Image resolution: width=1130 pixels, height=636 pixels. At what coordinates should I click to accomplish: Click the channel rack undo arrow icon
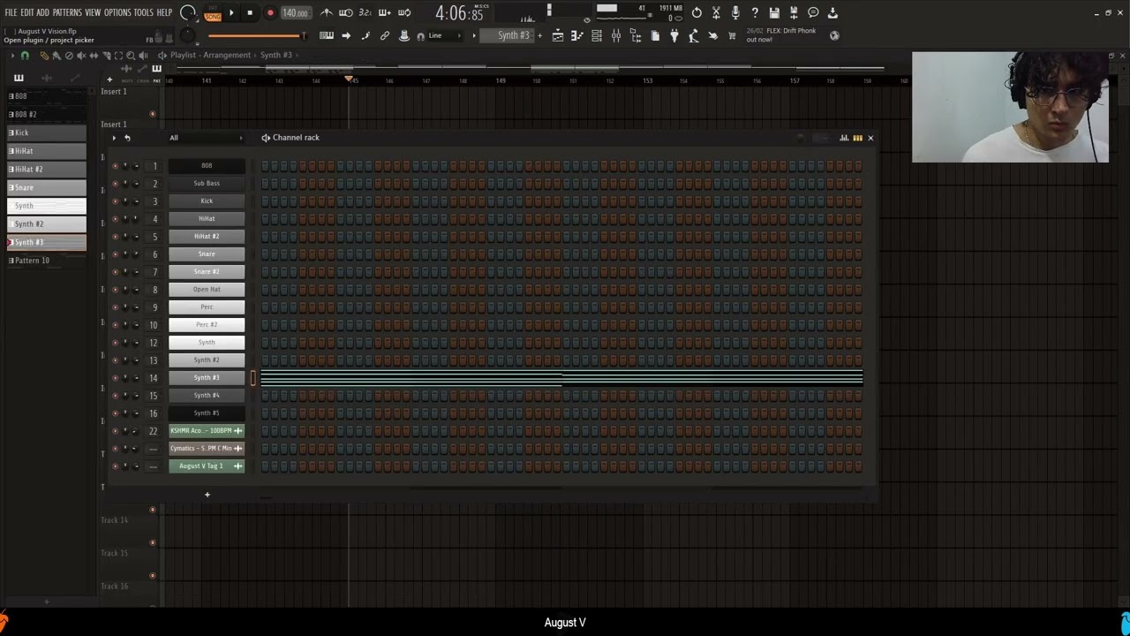pos(127,138)
